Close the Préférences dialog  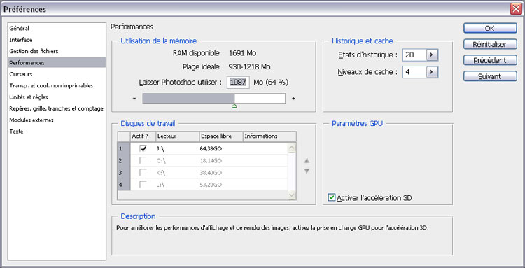pos(516,8)
